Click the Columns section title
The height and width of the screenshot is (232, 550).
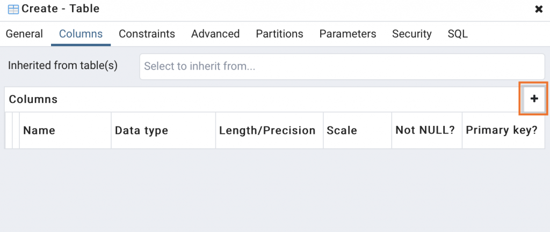tap(33, 99)
